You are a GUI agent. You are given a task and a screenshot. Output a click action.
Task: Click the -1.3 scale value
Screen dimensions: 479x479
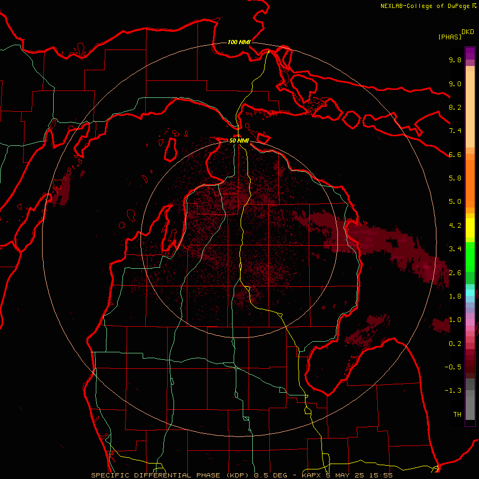(453, 391)
